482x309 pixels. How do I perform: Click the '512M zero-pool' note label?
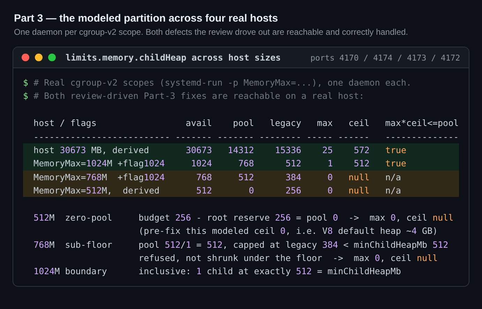[x=73, y=218]
